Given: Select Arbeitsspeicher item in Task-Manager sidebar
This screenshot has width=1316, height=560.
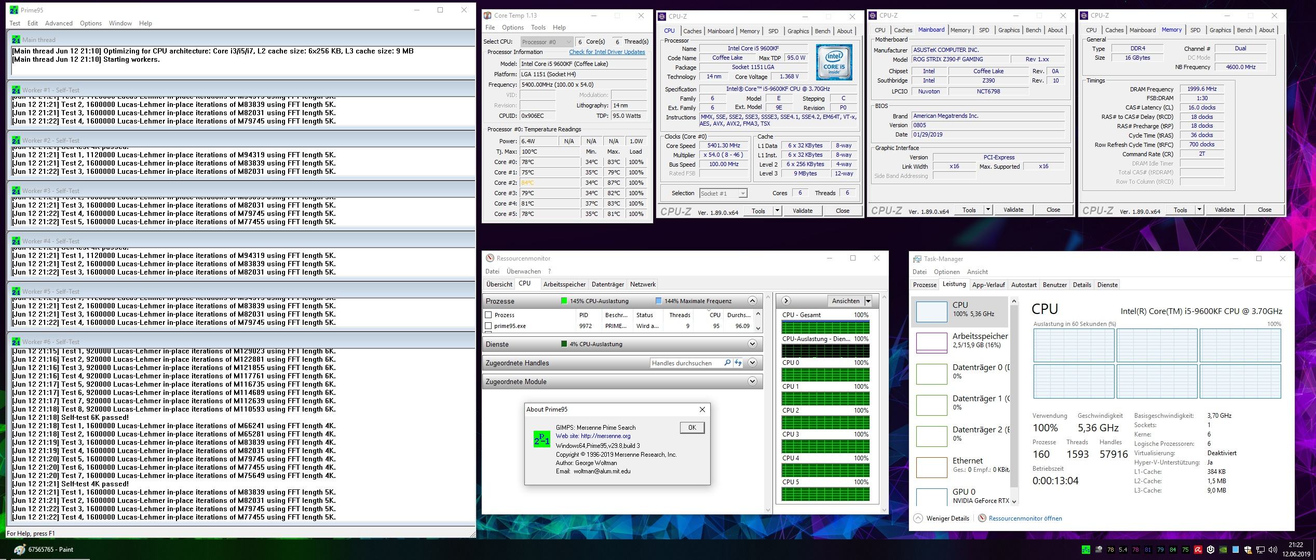Looking at the screenshot, I should point(960,343).
